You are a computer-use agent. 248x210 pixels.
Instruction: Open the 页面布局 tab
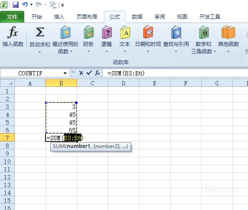click(87, 16)
